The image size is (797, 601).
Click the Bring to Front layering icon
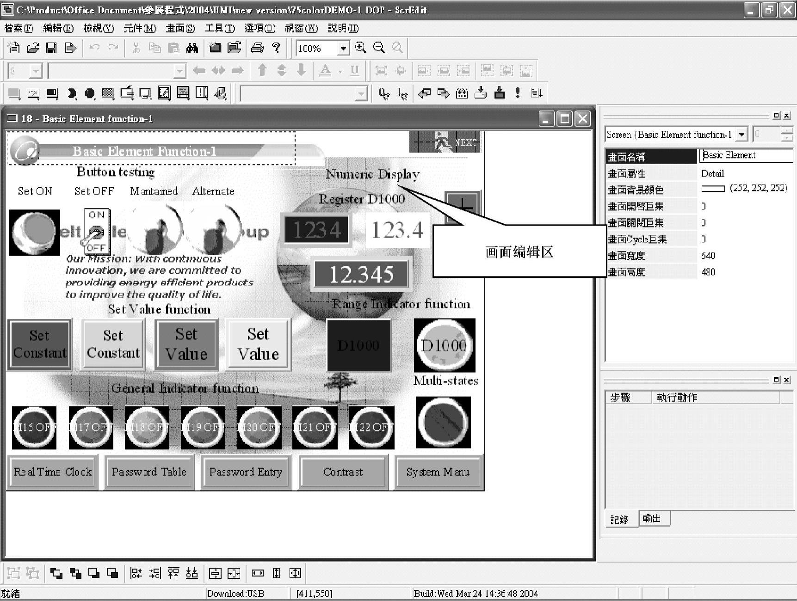[56, 574]
